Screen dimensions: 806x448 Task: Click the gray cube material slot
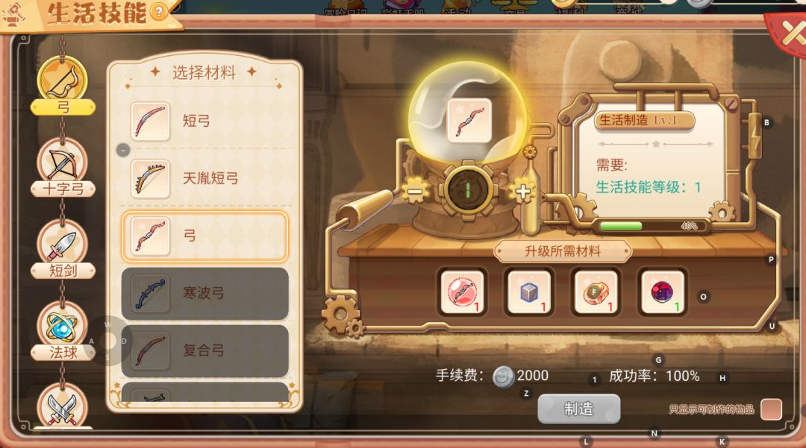pyautogui.click(x=529, y=291)
